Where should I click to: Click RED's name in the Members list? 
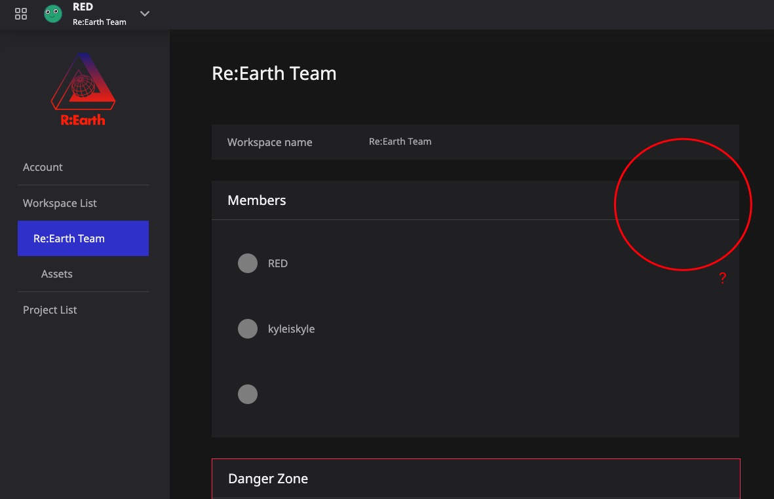[x=277, y=263]
